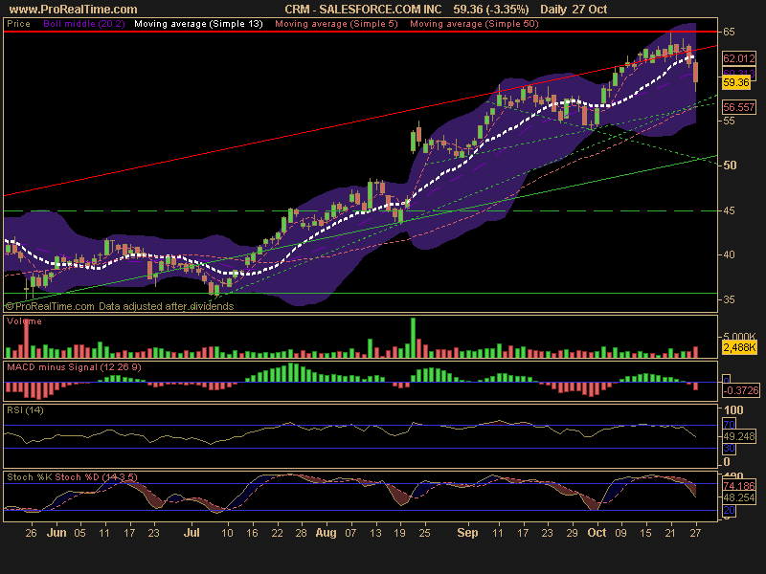Image resolution: width=766 pixels, height=574 pixels.
Task: Click the 19 date label on time axis
Action: click(x=399, y=533)
